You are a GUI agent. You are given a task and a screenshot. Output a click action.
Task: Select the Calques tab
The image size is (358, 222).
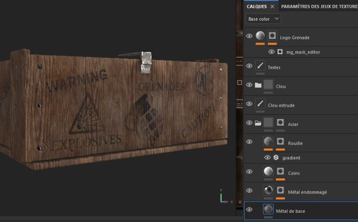point(256,6)
